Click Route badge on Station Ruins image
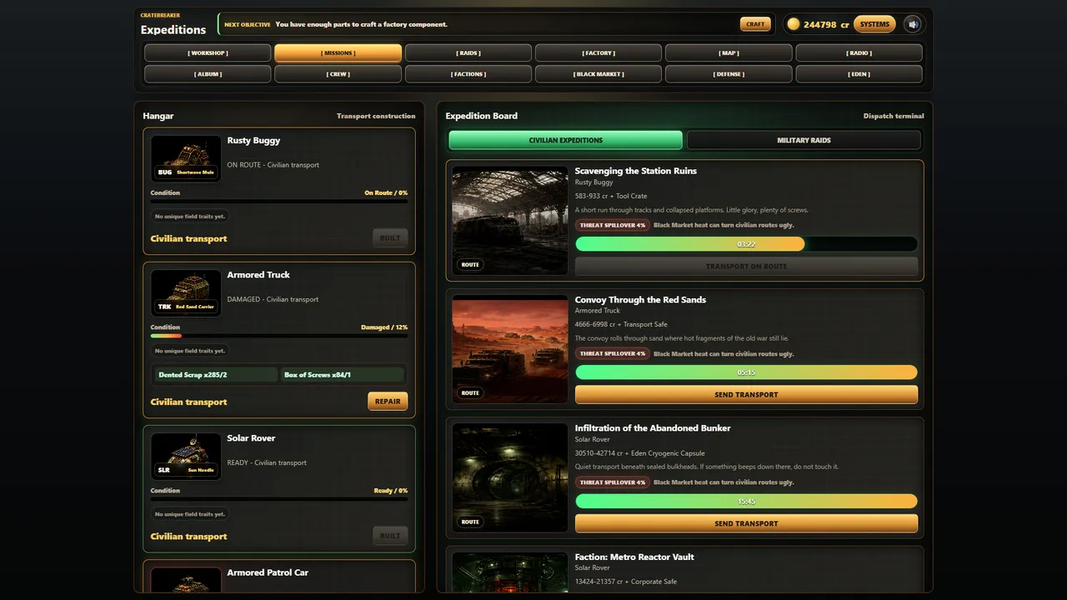This screenshot has height=600, width=1067. 470,264
